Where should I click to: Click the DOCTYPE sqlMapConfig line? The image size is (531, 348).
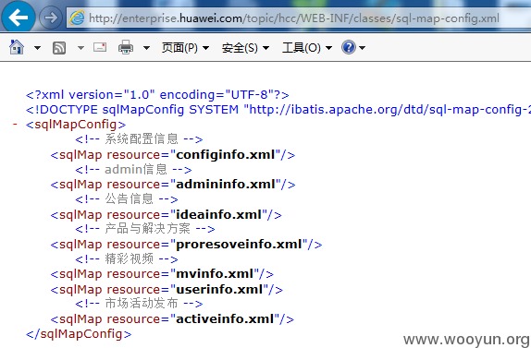pyautogui.click(x=278, y=110)
